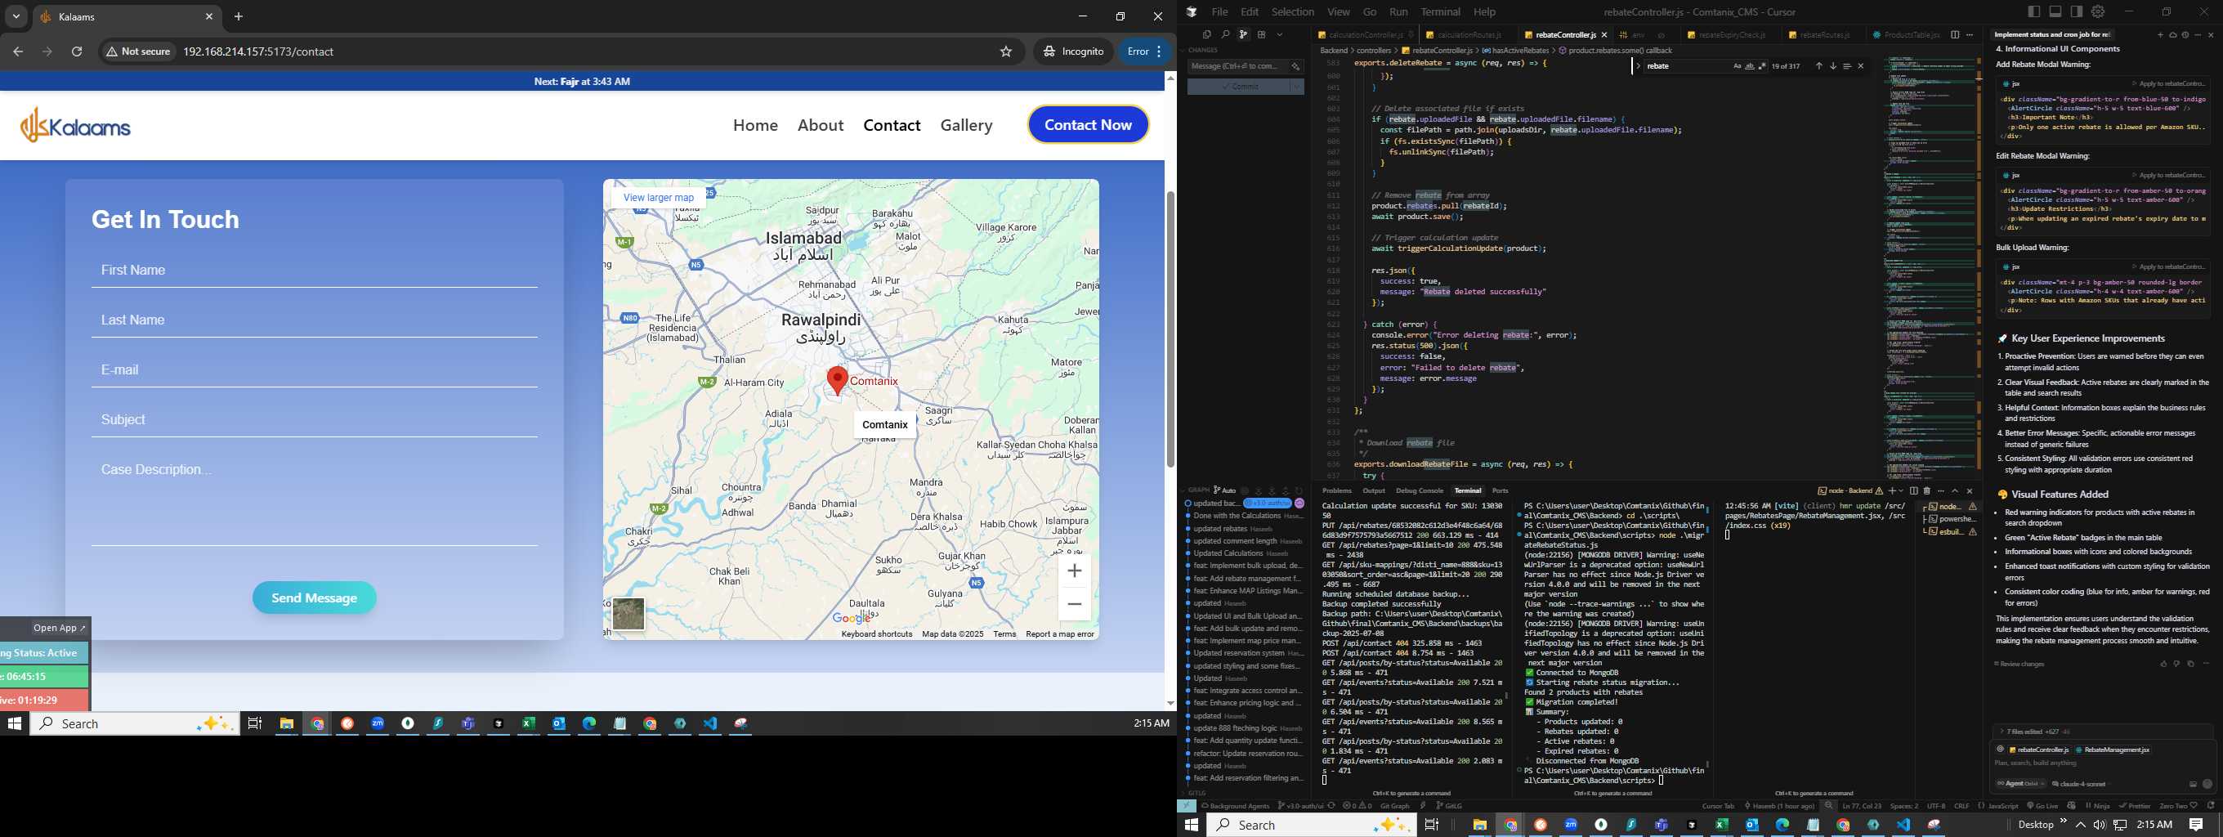
Task: Switch to the Output panel tab
Action: pos(1374,490)
